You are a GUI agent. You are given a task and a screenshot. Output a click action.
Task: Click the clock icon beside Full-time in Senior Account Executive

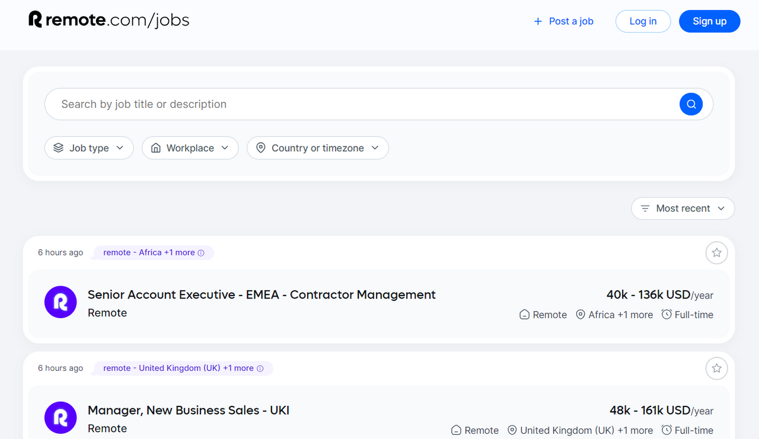point(666,315)
